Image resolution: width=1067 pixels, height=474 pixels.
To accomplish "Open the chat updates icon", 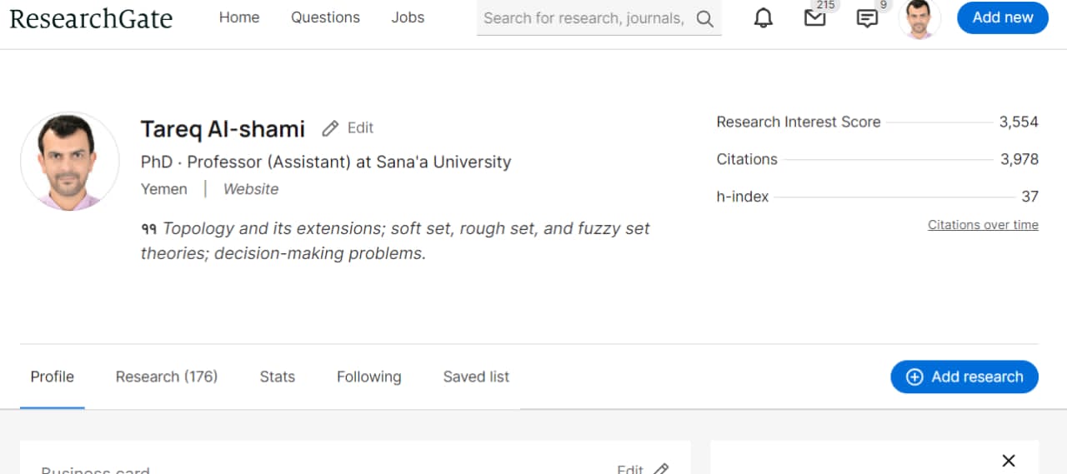I will (867, 18).
